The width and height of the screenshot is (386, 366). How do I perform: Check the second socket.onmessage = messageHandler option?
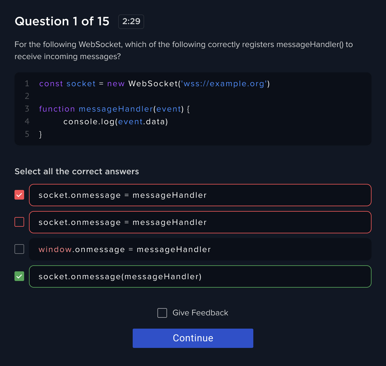click(19, 222)
